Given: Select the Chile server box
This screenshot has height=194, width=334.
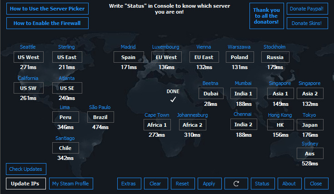Looking at the screenshot, I should coord(65,148).
